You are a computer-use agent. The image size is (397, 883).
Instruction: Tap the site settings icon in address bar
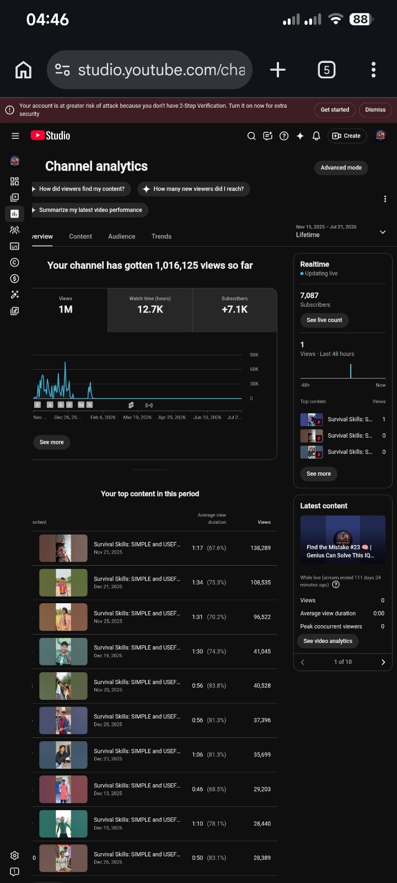tap(62, 70)
